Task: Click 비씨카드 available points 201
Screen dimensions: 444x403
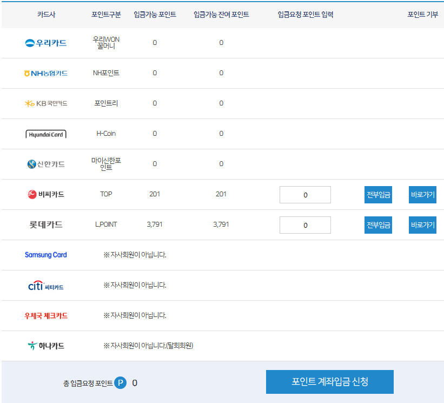Action: 155,194
